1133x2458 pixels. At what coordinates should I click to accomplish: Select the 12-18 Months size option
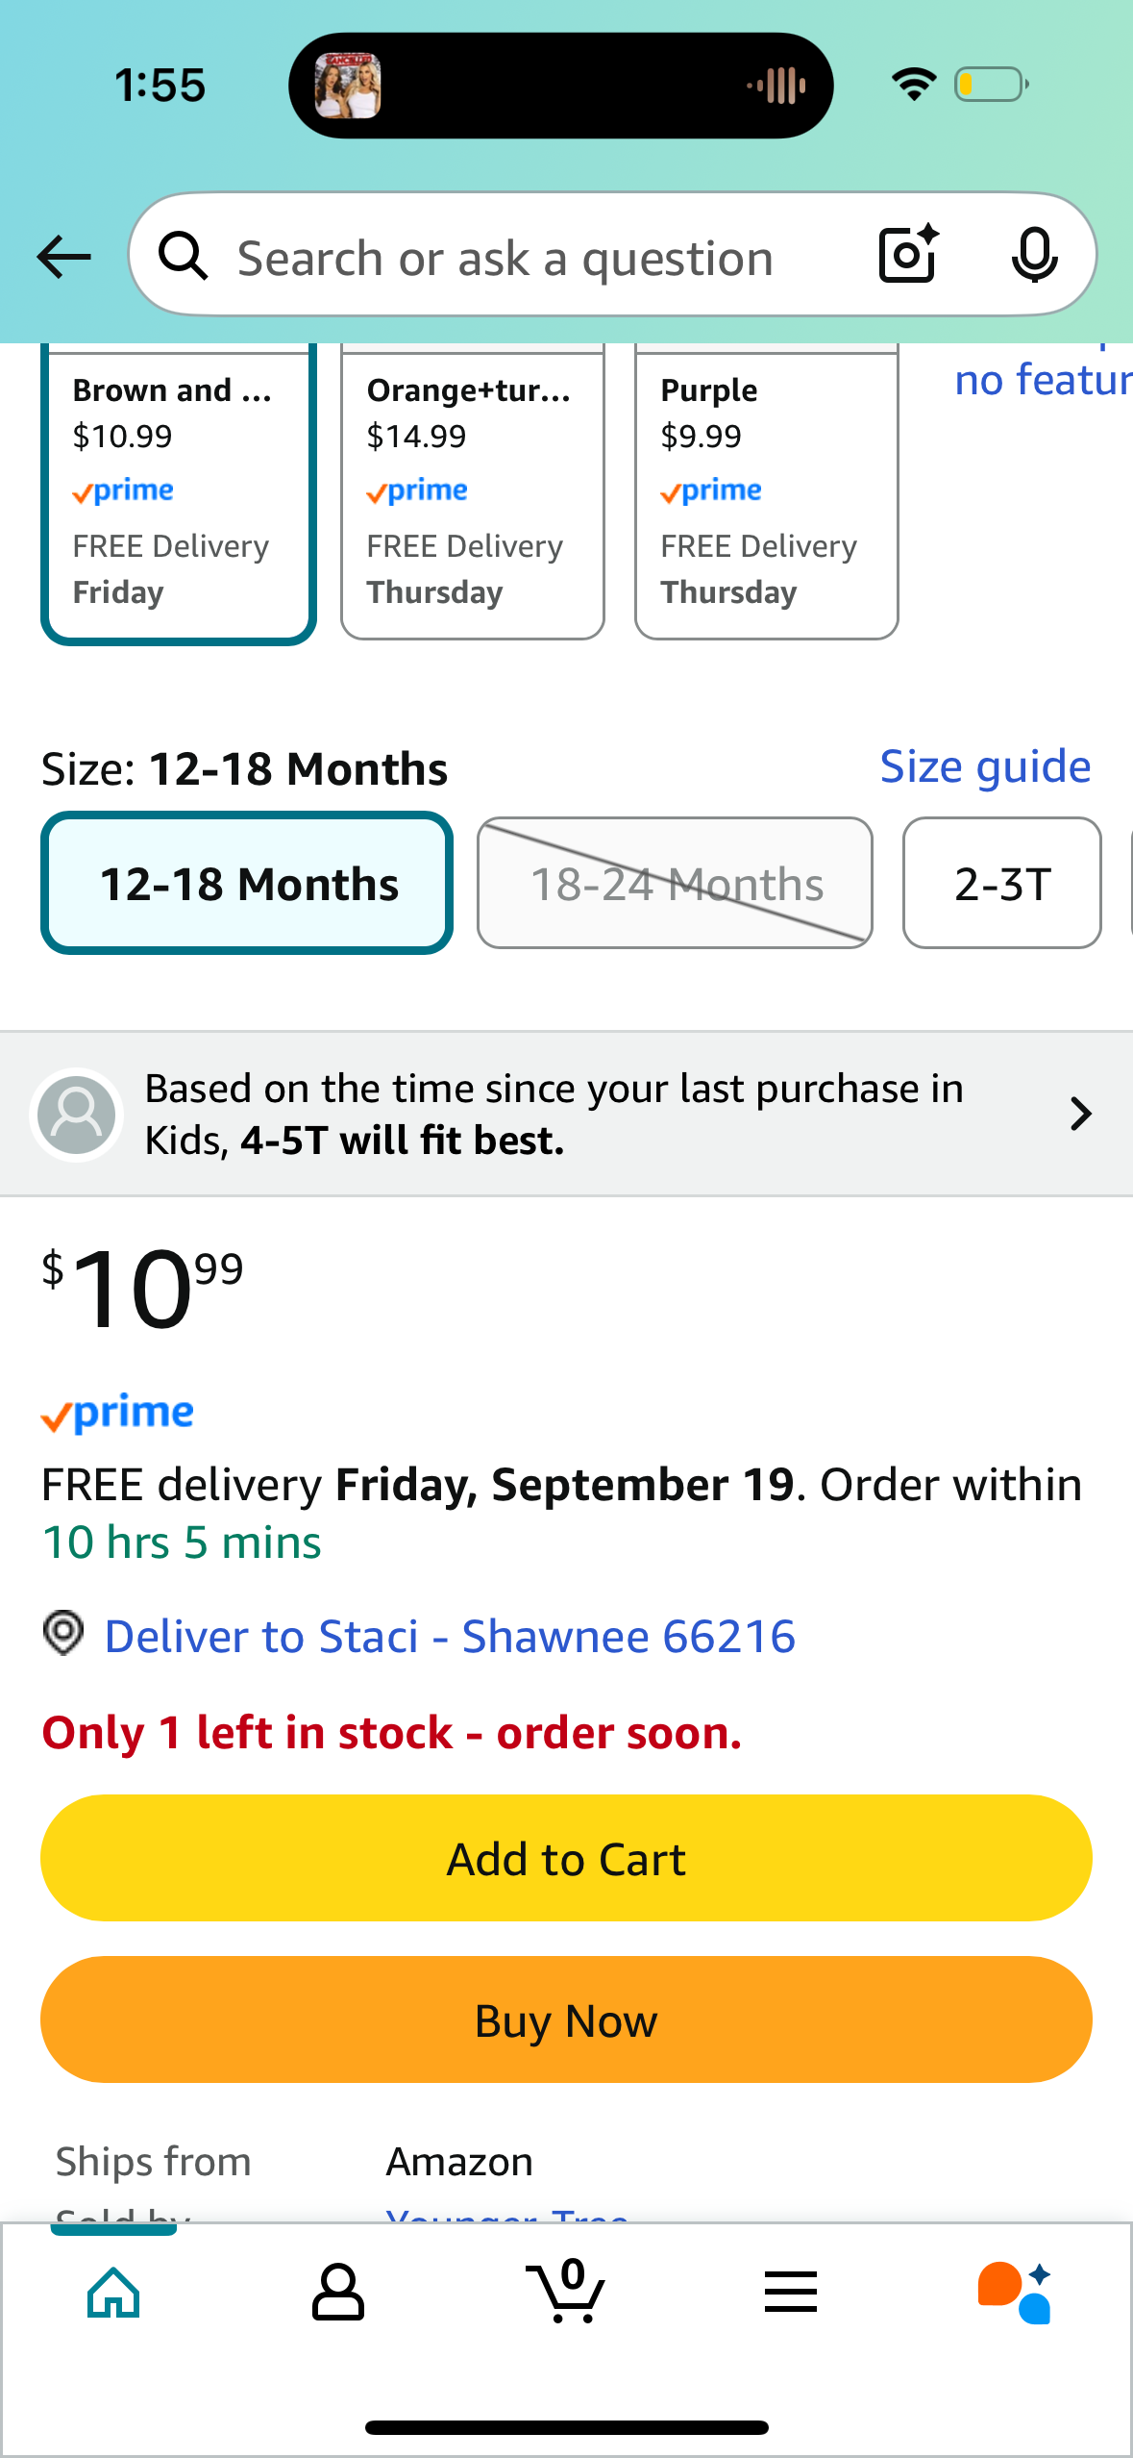(x=247, y=883)
